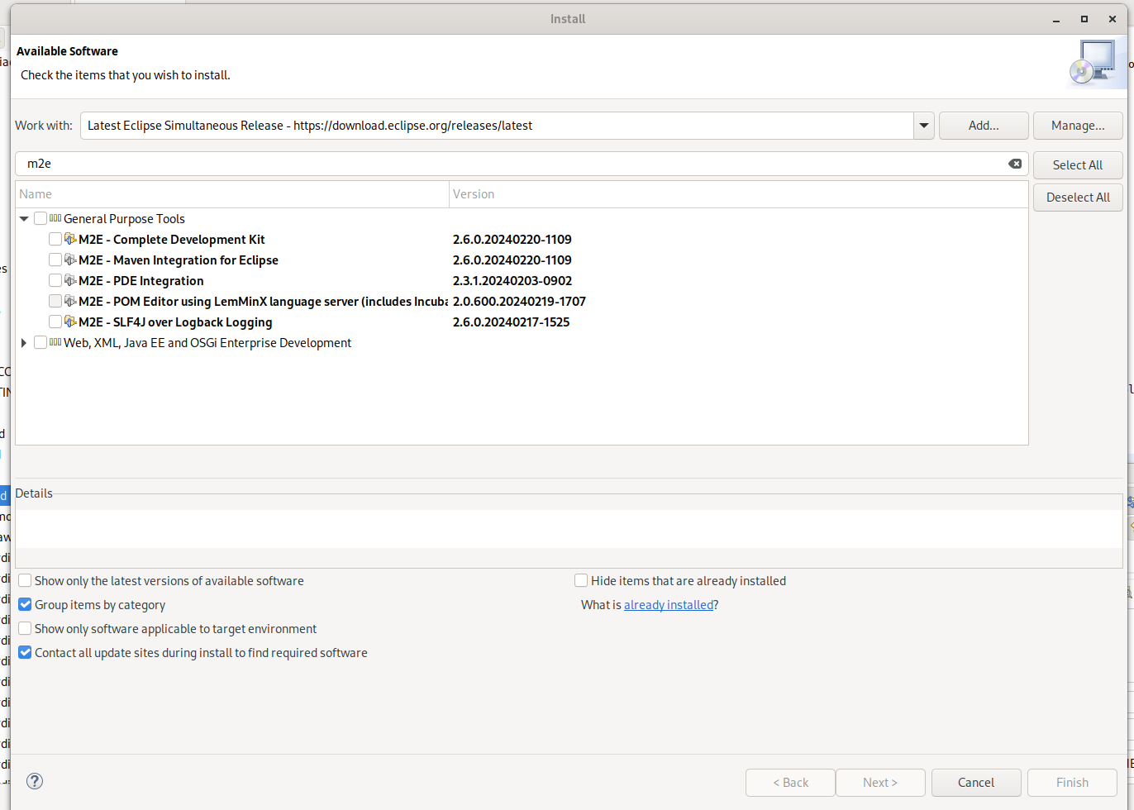Viewport: 1134px width, 810px height.
Task: Click Select All button
Action: pyautogui.click(x=1078, y=165)
